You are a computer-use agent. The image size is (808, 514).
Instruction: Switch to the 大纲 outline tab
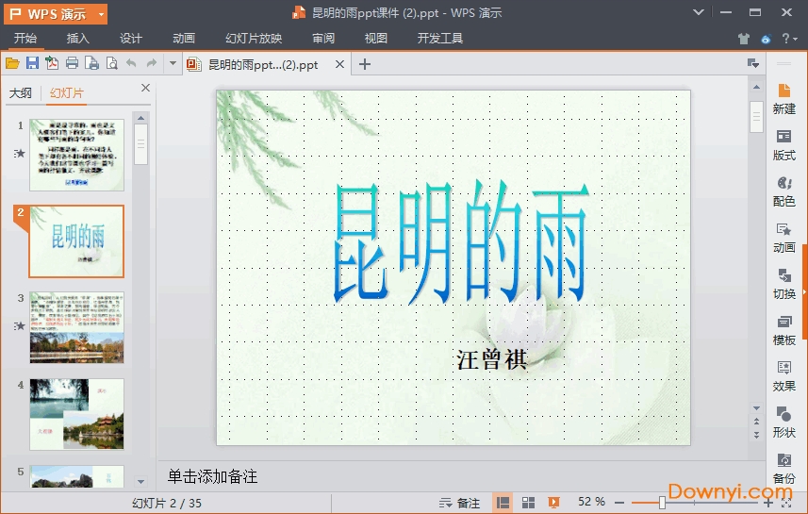pos(21,92)
